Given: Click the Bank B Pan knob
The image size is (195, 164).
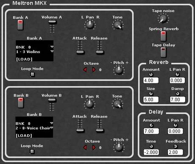Looking at the screenshot, I should click(x=89, y=104).
